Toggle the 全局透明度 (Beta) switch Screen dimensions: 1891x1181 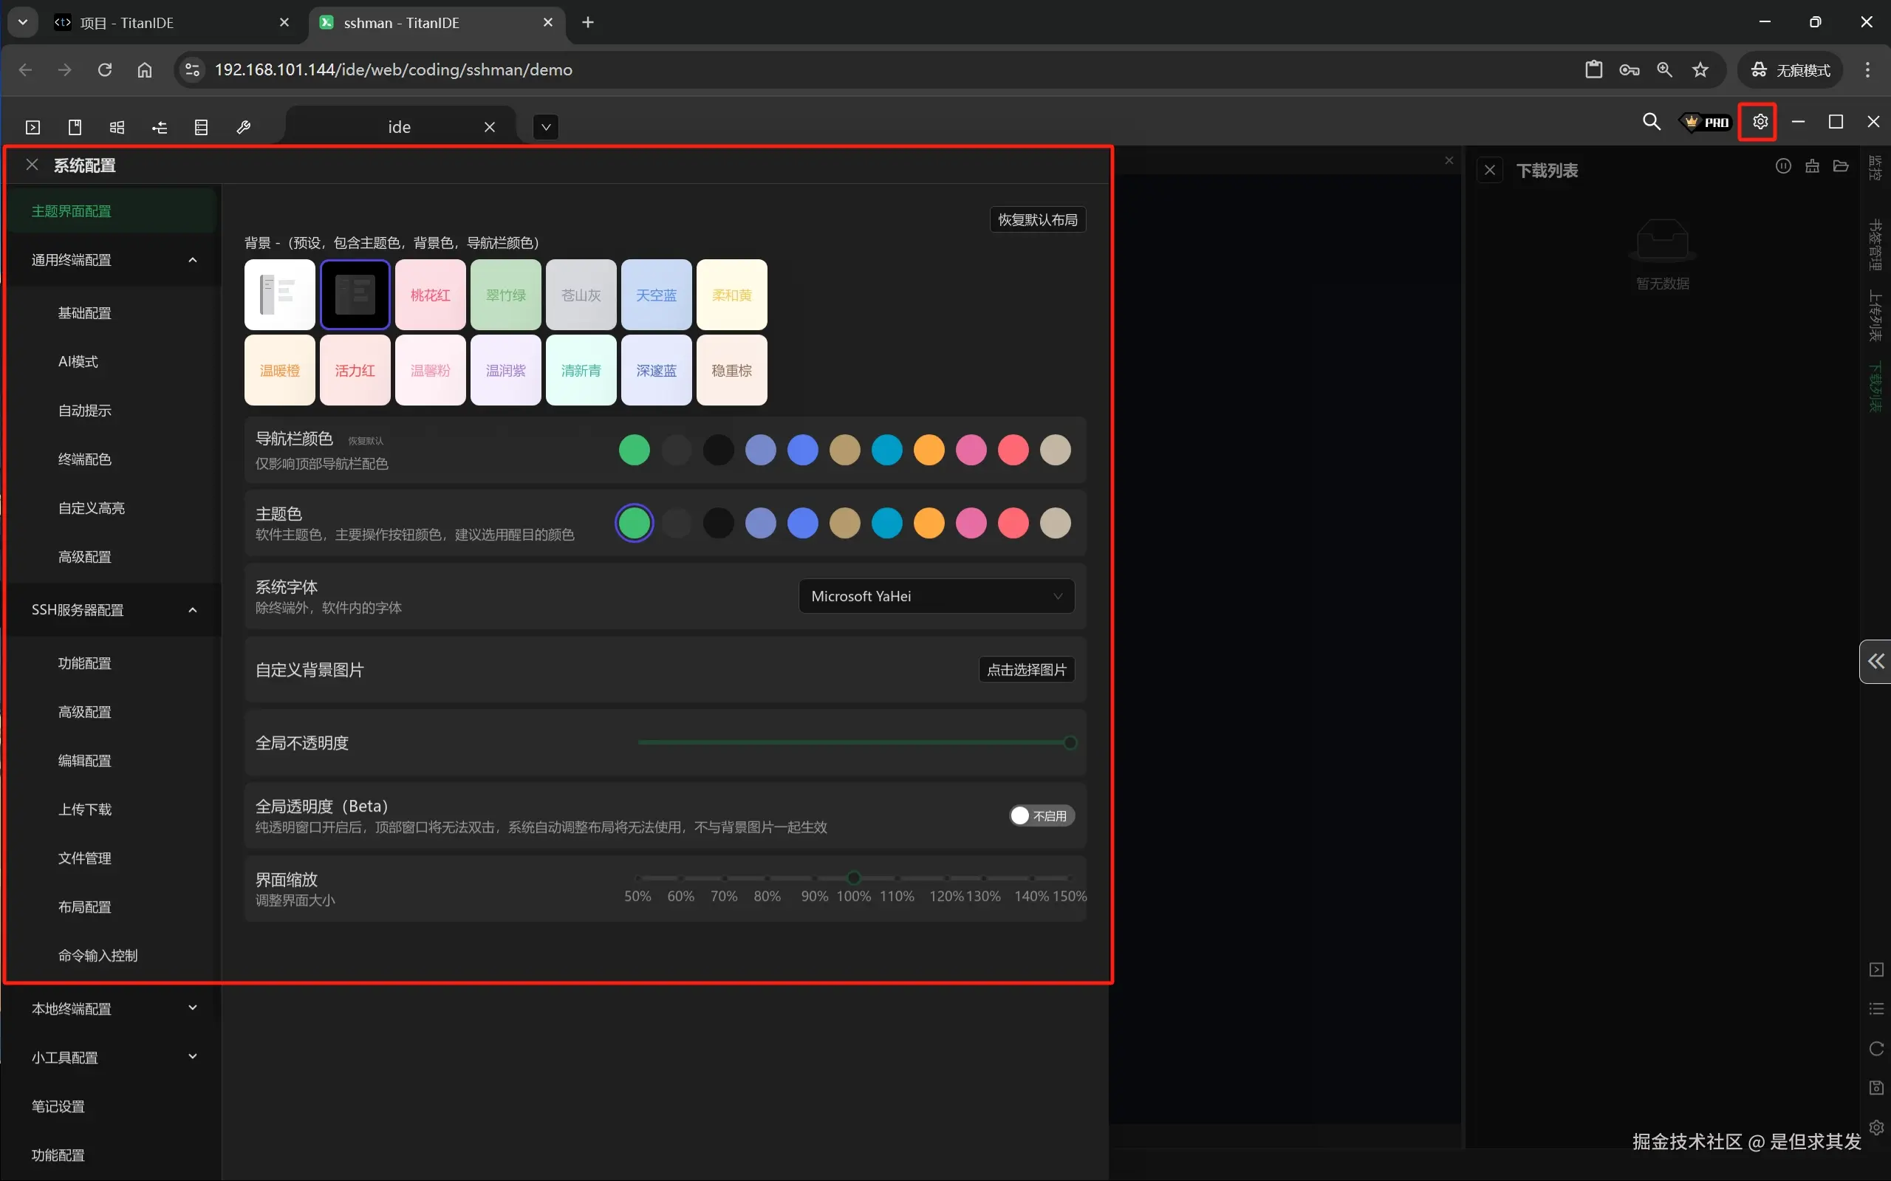pos(1042,815)
